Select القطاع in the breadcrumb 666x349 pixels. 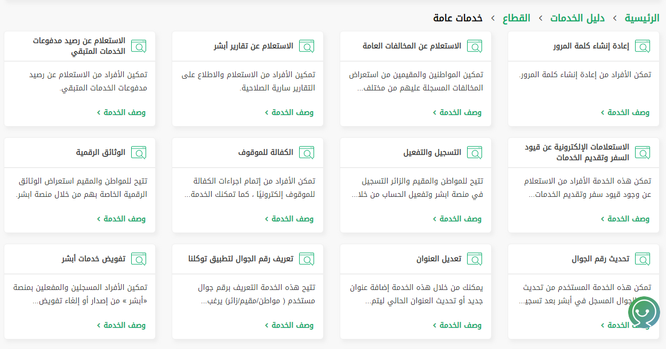coord(516,18)
